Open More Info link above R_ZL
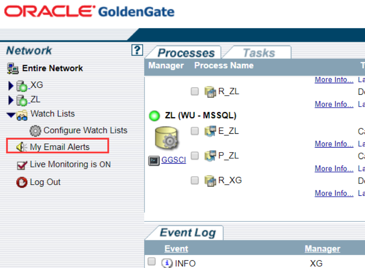Viewport: 365px width, 268px height. (x=334, y=80)
